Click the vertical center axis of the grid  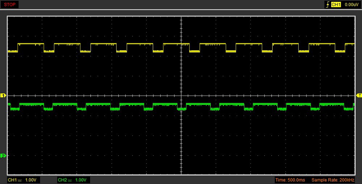(x=181, y=137)
